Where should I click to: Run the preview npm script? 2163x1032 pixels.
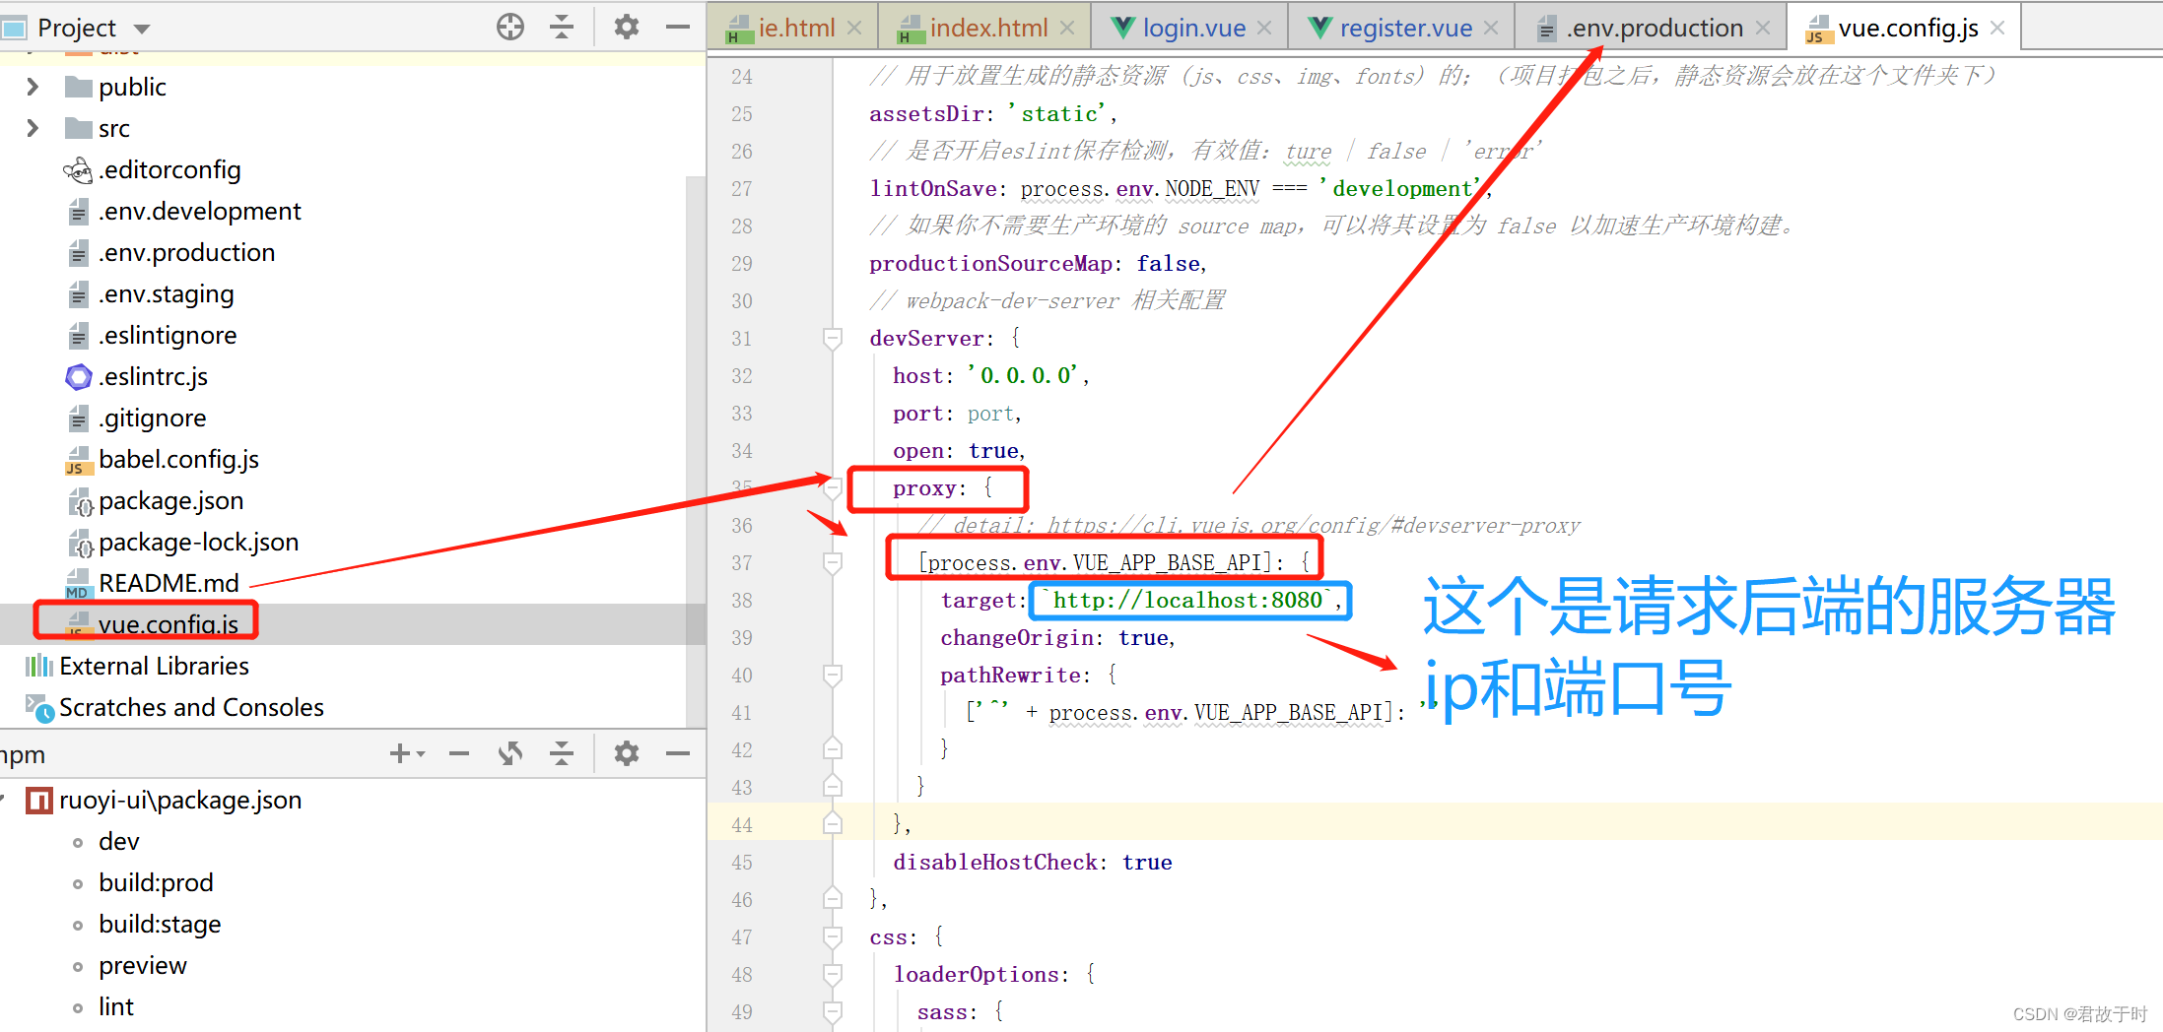click(142, 965)
